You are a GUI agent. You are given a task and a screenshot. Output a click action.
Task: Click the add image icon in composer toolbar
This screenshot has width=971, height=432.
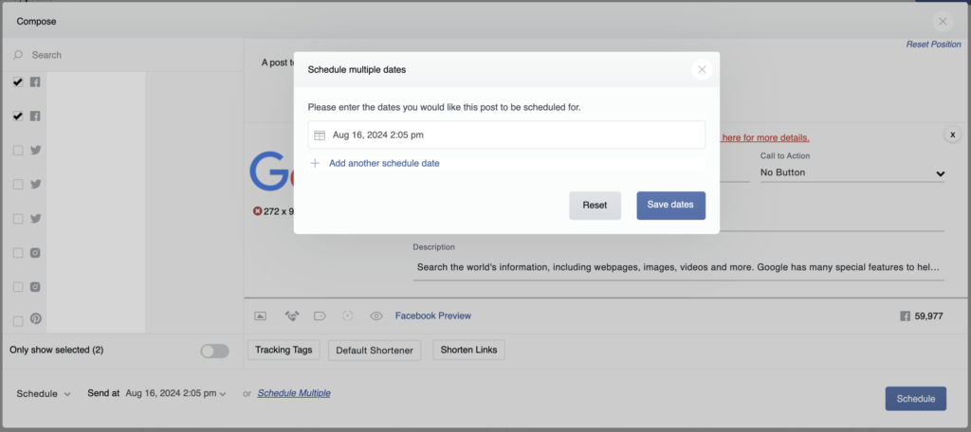260,315
